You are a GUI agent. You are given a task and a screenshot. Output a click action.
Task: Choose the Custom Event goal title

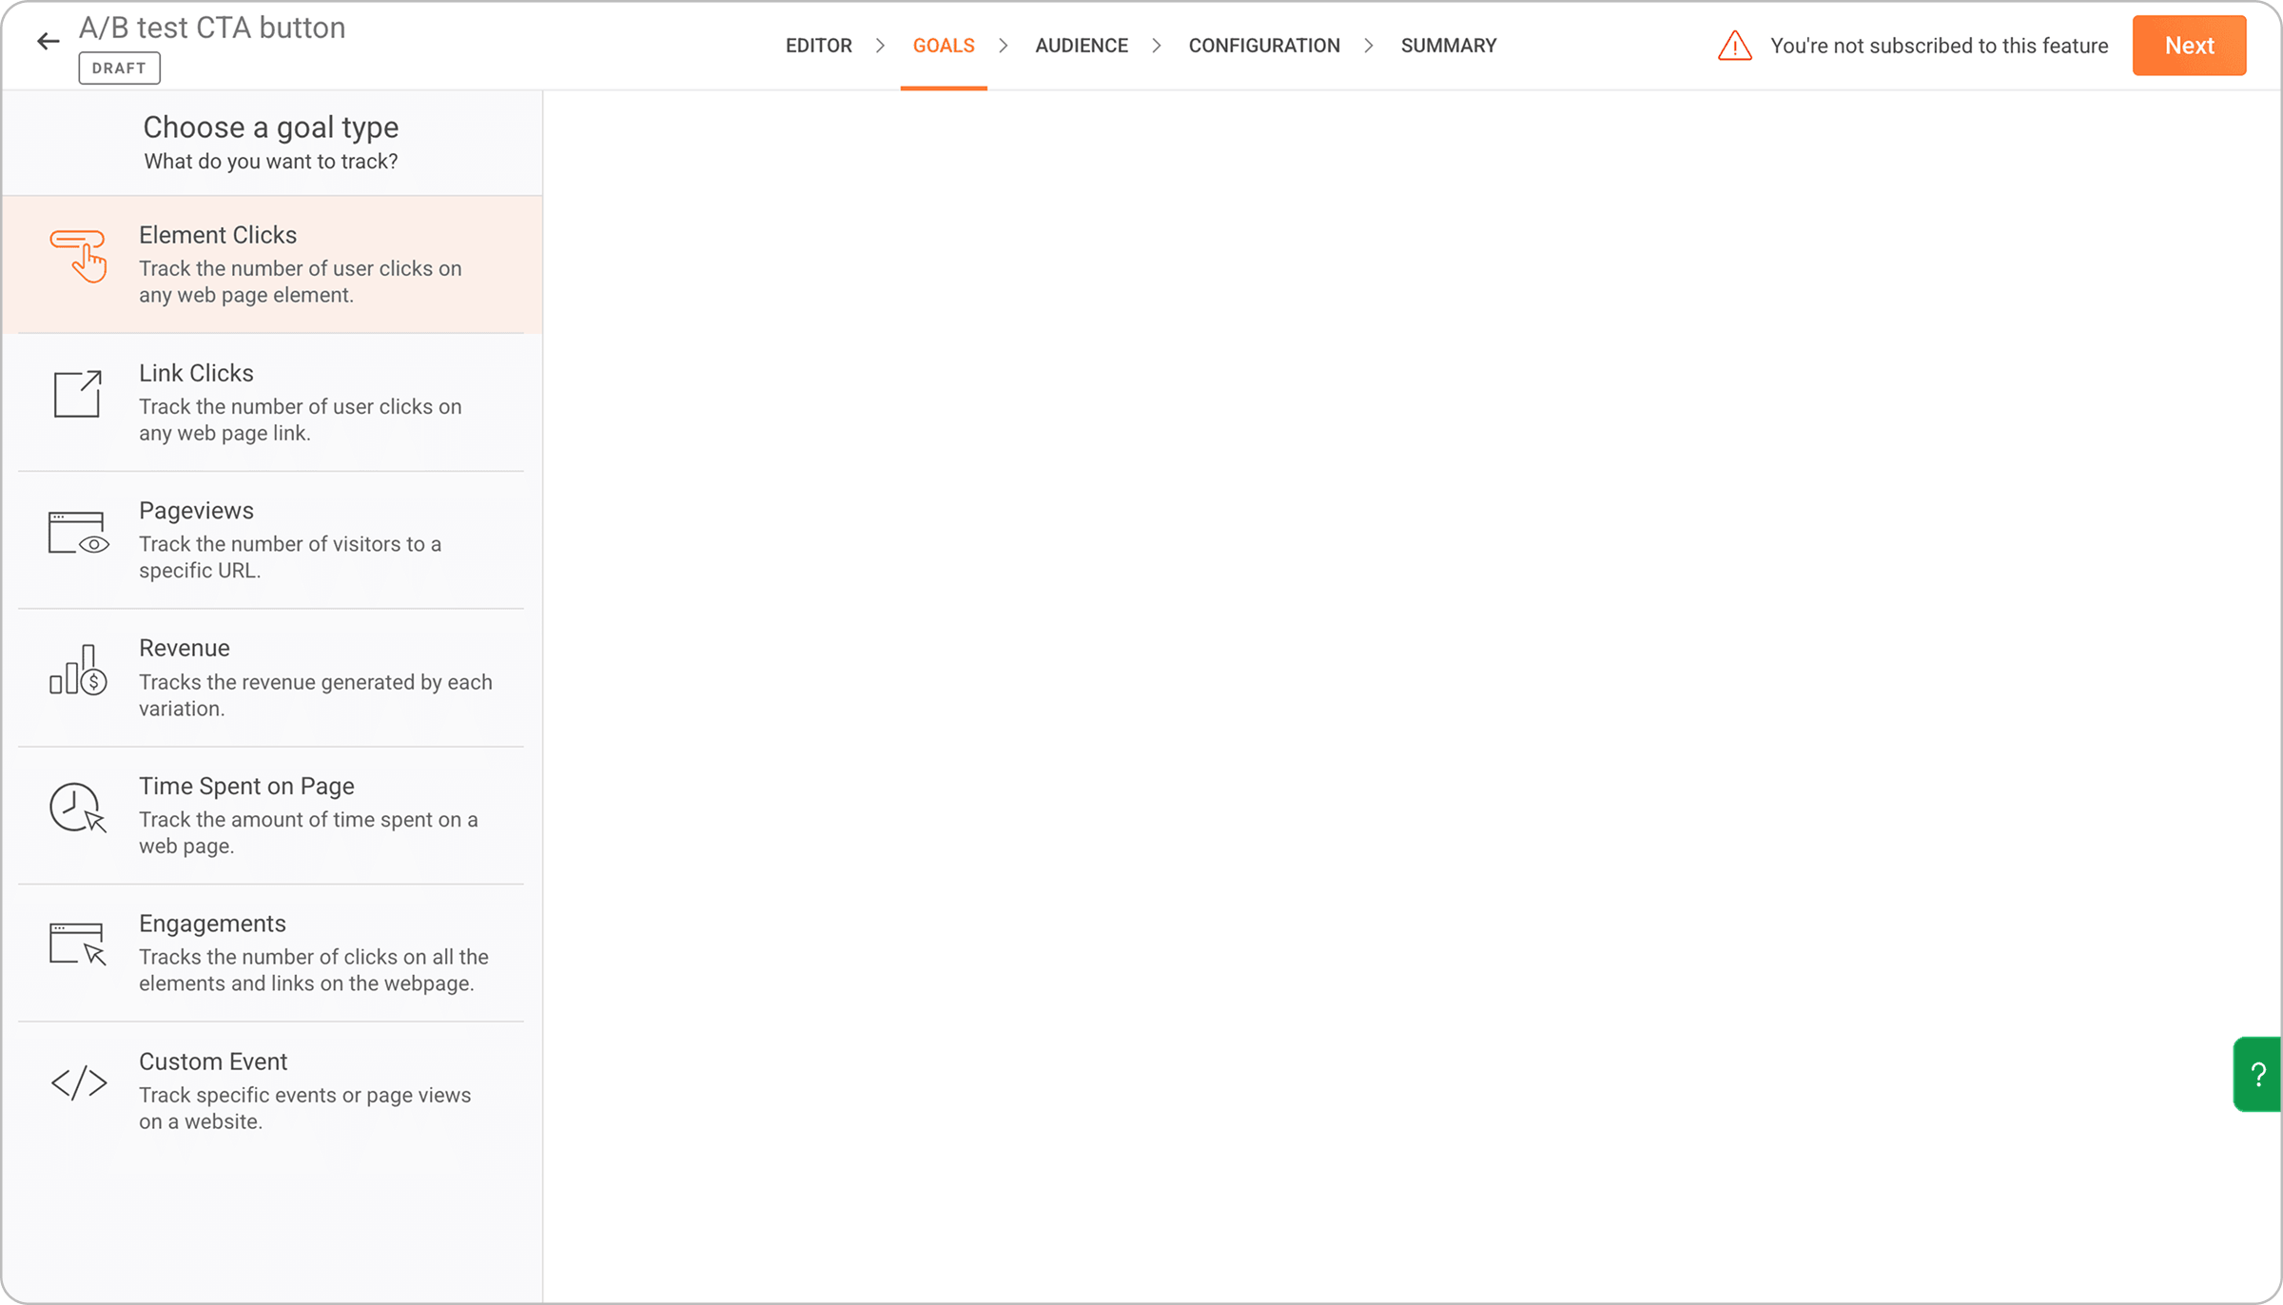[213, 1062]
